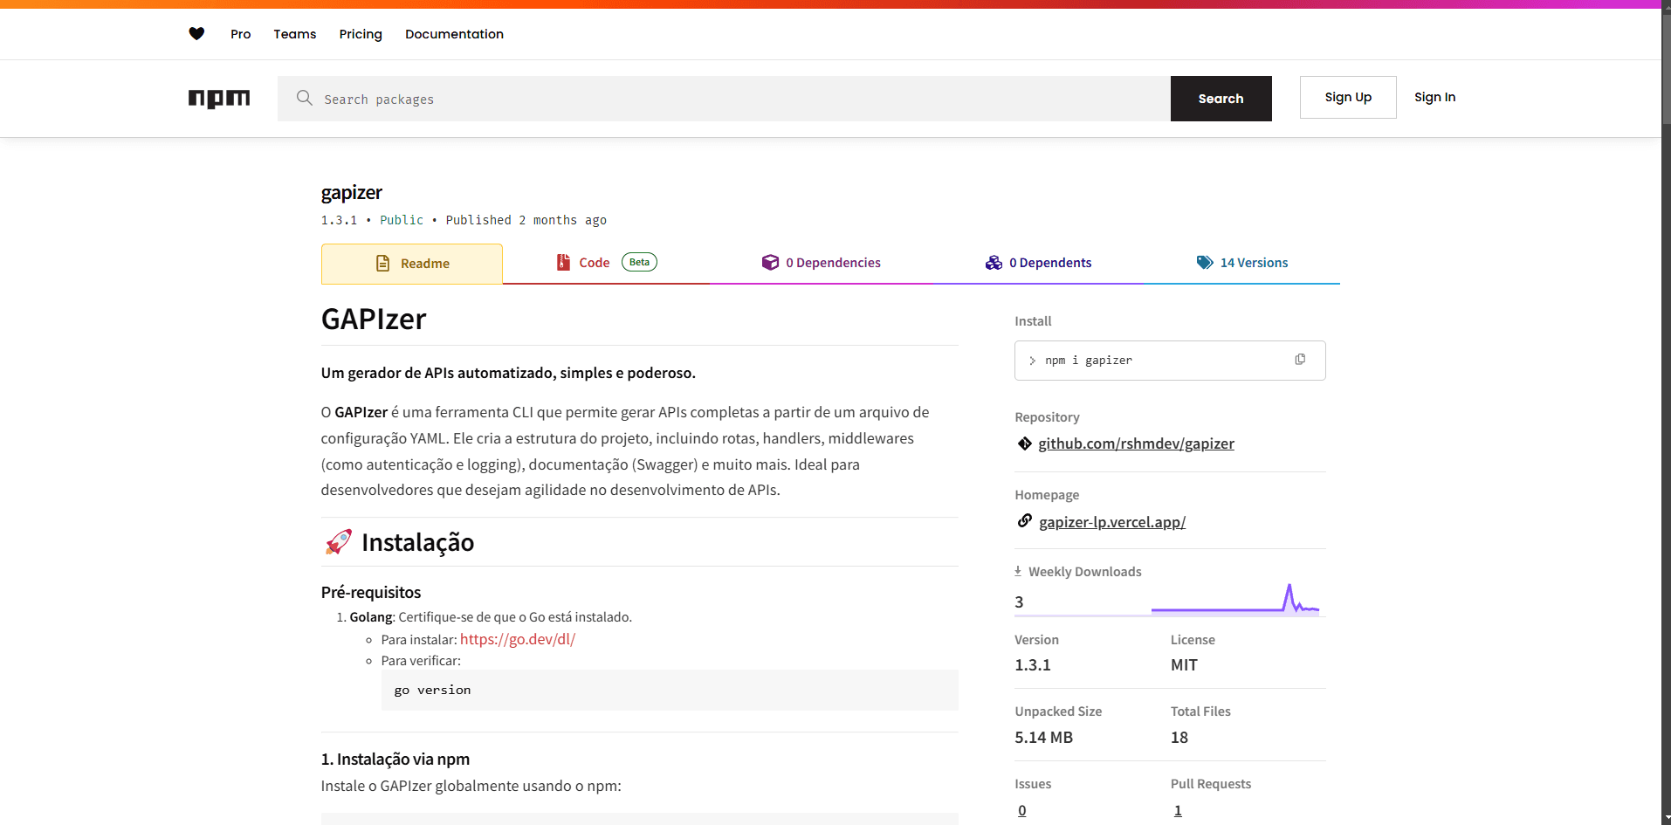Click the rocket emoji beside Instalação
Viewport: 1671px width, 825px height.
tap(339, 542)
